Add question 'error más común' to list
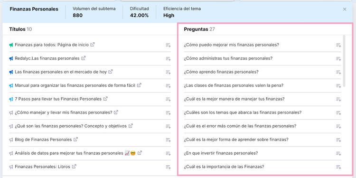The height and width of the screenshot is (178, 356). pos(338,126)
